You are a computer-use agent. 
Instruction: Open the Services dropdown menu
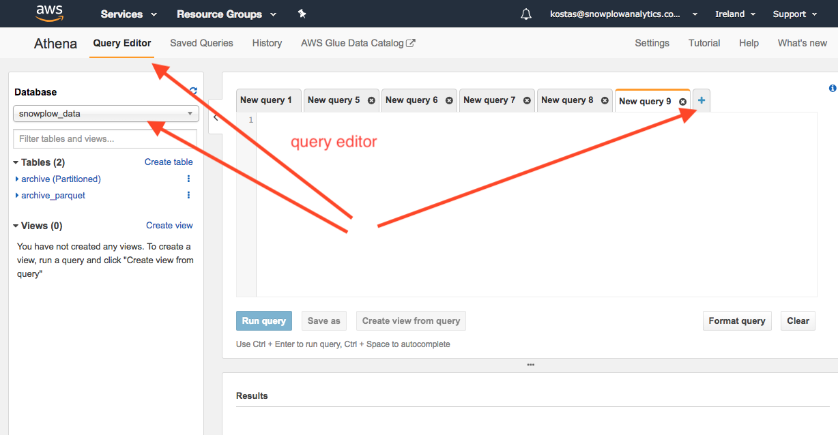coord(128,14)
